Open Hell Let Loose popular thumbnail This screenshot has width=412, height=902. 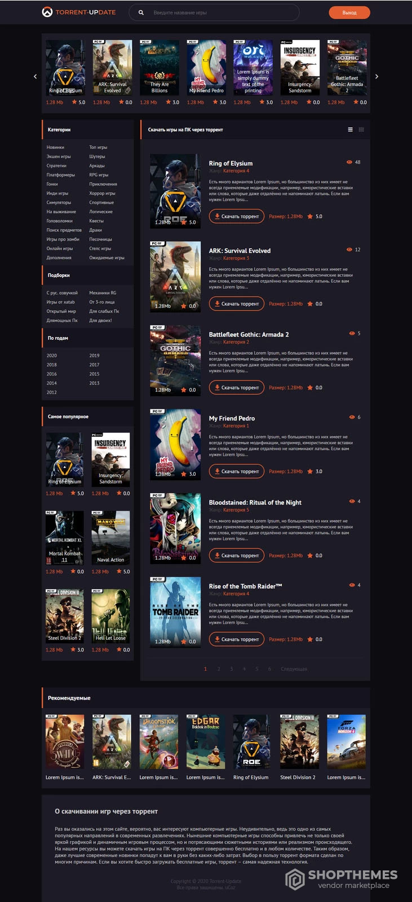click(x=110, y=616)
